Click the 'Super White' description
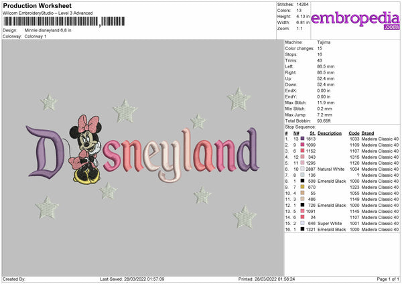The image size is (402, 284). [330, 223]
